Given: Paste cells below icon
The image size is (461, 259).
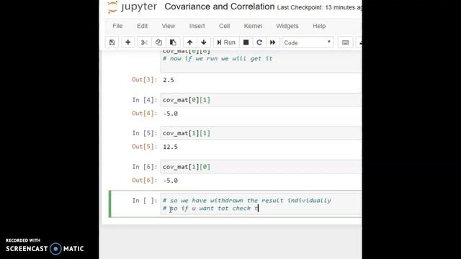Looking at the screenshot, I should [x=173, y=42].
